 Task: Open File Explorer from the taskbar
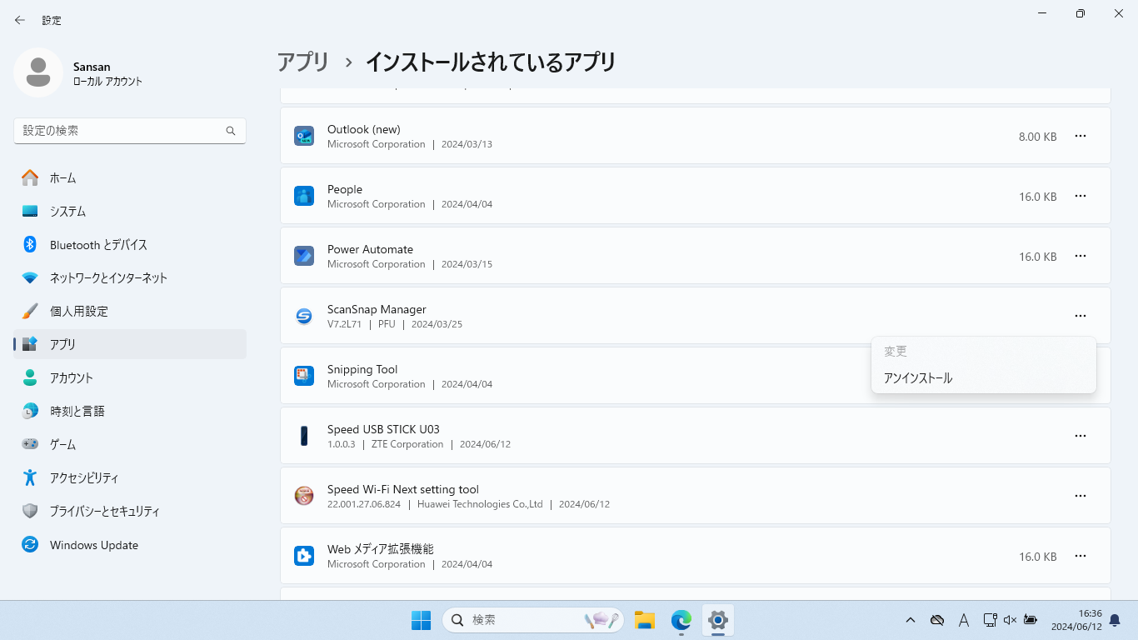click(x=644, y=620)
